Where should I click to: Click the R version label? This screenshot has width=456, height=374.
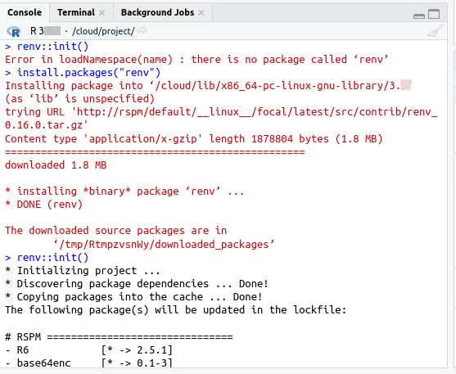click(x=45, y=31)
